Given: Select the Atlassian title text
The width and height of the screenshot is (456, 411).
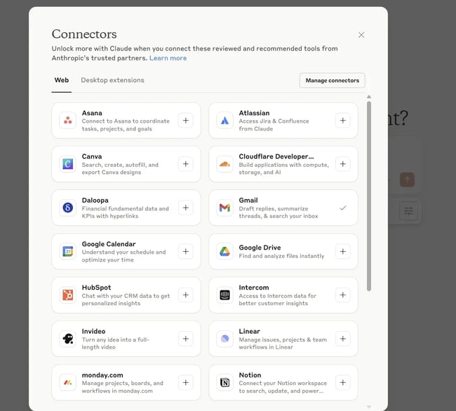Looking at the screenshot, I should 254,113.
